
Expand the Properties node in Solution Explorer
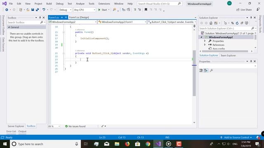[x=205, y=41]
